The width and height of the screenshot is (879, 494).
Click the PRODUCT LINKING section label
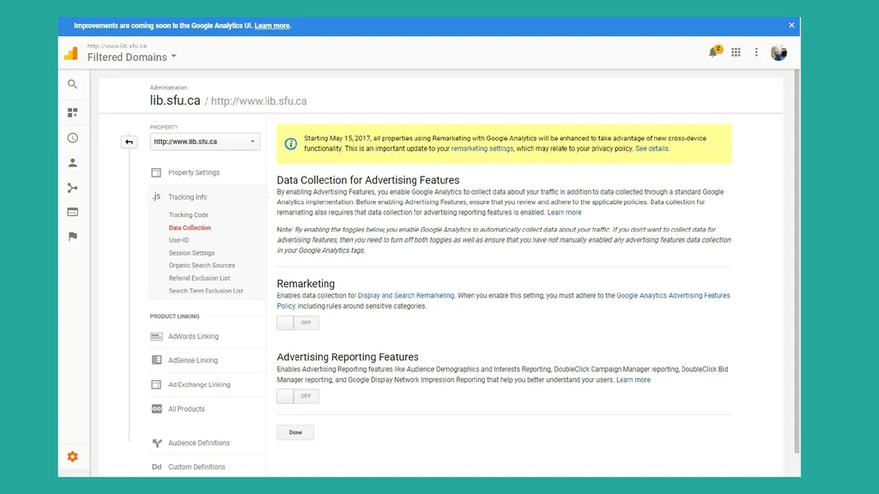[x=174, y=316]
